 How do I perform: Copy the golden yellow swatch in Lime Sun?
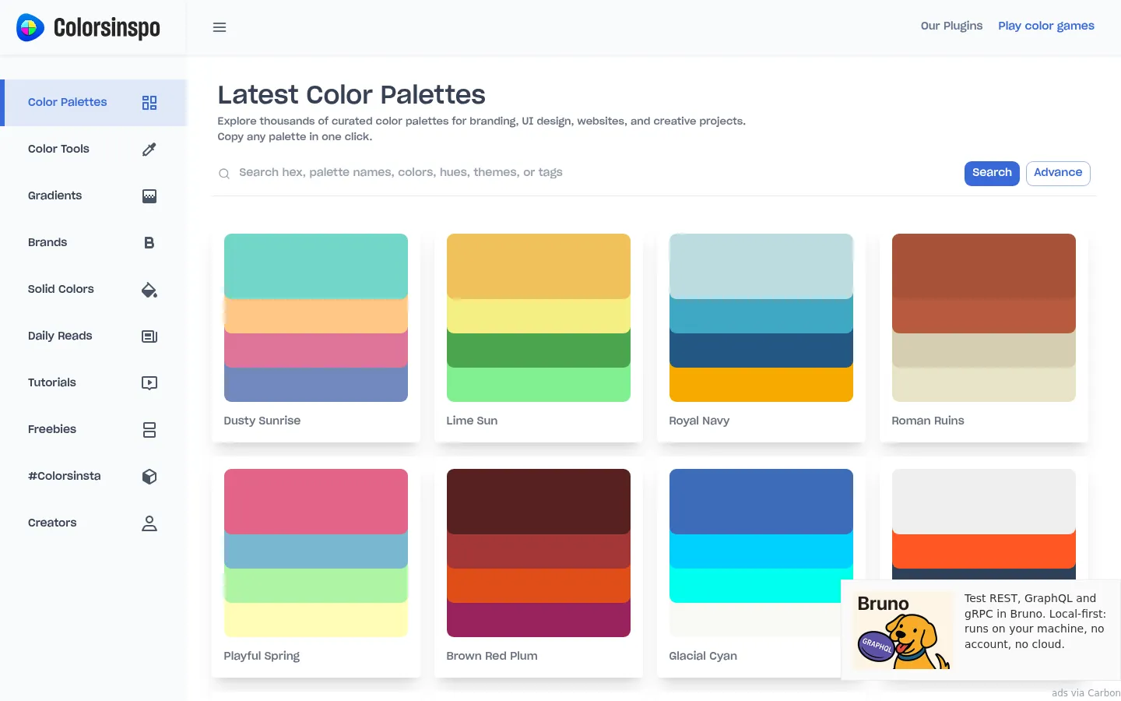tap(539, 266)
